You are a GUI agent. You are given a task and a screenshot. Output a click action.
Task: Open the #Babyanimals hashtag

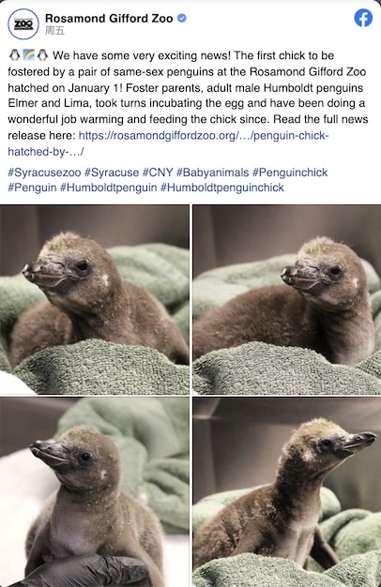coord(212,173)
